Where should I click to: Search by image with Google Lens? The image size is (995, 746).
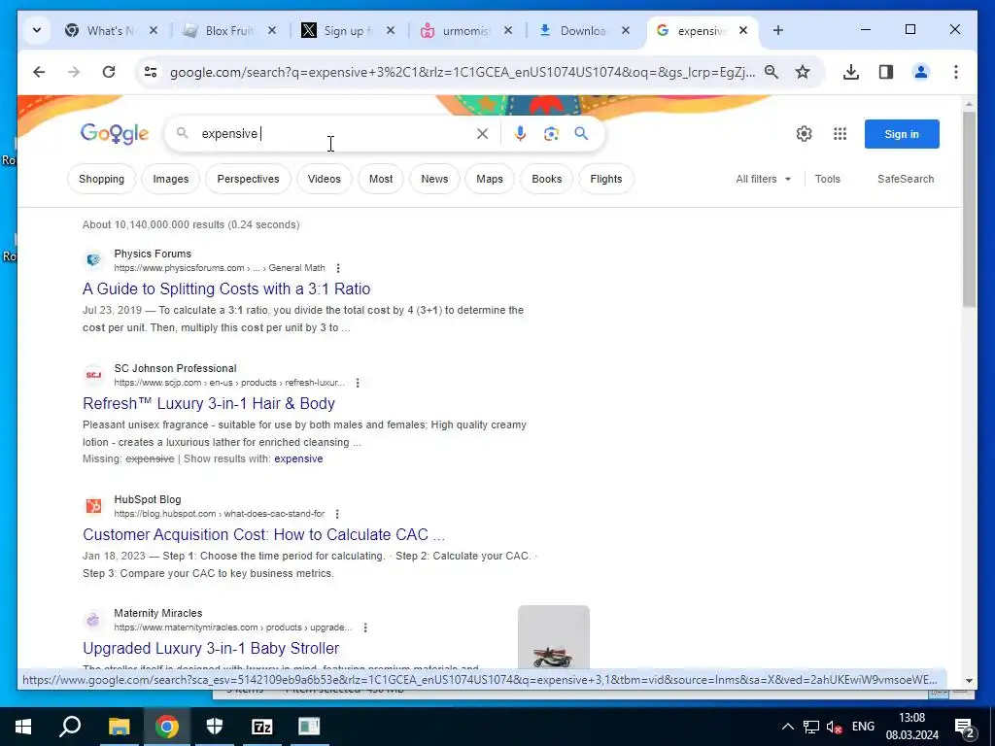point(551,134)
